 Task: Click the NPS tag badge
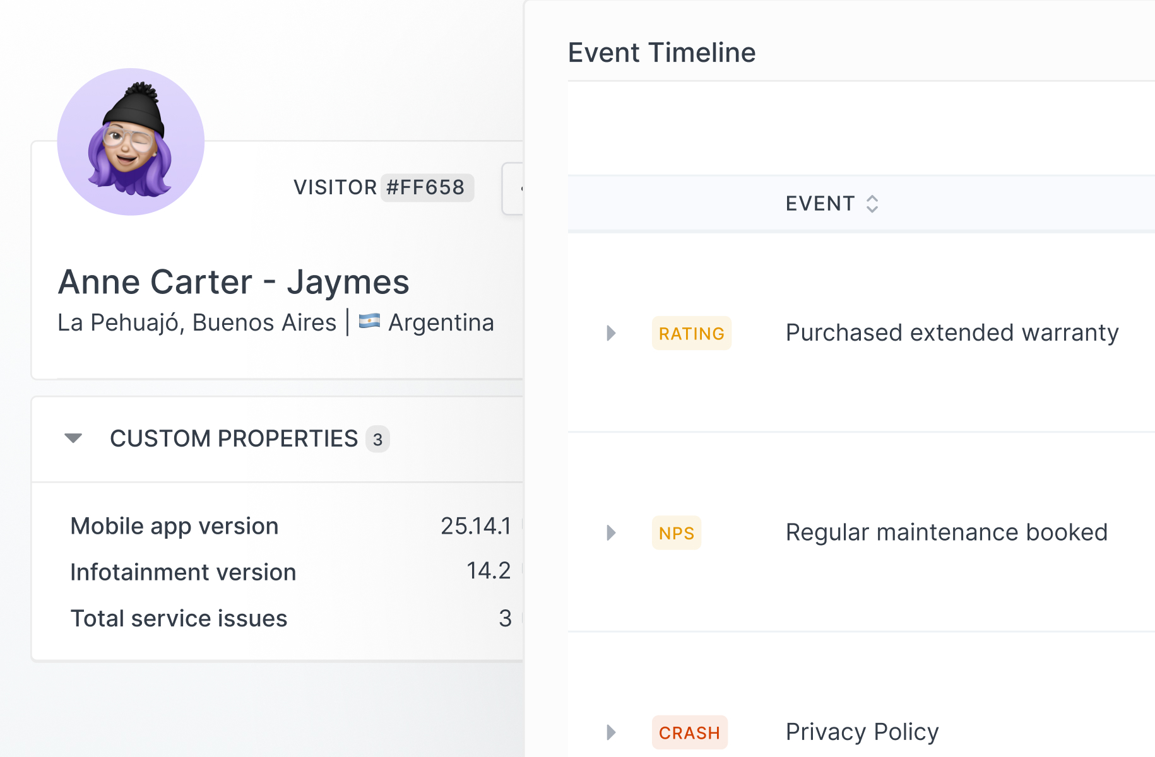(676, 533)
